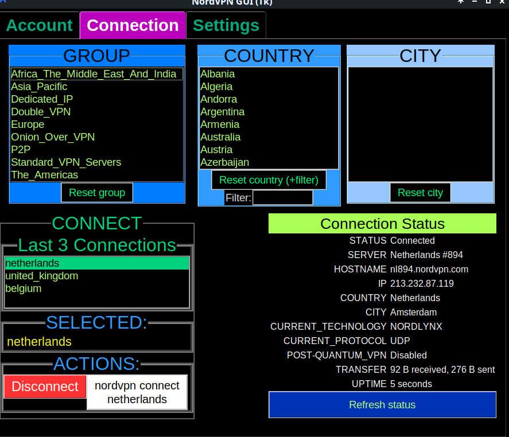Screen dimensions: 509x437
Task: Click the nordvpn connect netherlands button
Action: click(137, 392)
